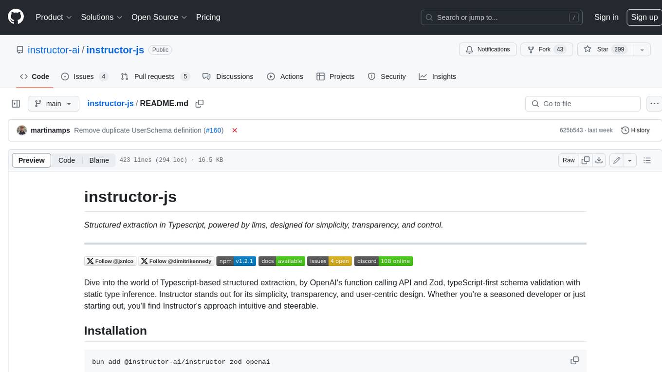Open the Pricing page
Screen dimensions: 662x372
pos(208,17)
